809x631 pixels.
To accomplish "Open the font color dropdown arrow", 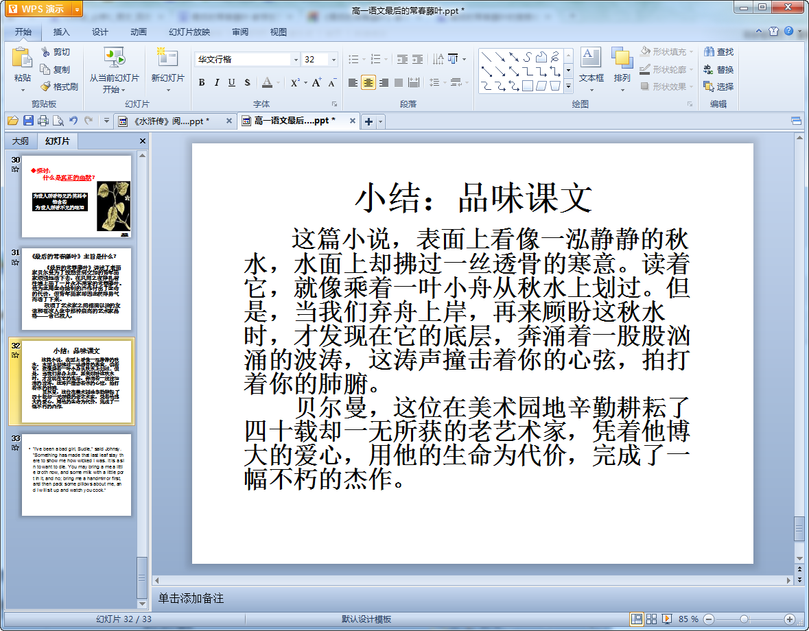I will [x=278, y=82].
